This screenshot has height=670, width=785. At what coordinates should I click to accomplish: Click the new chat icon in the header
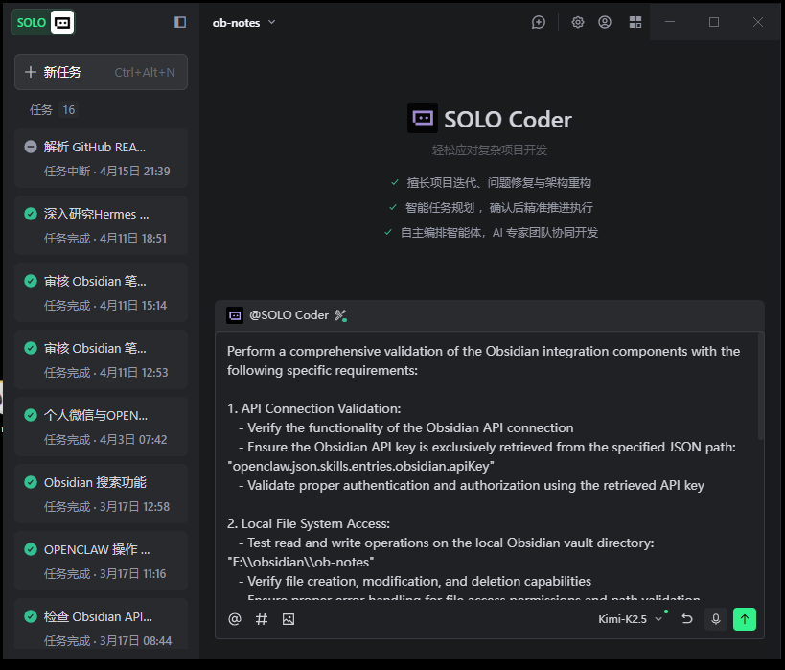[x=539, y=22]
